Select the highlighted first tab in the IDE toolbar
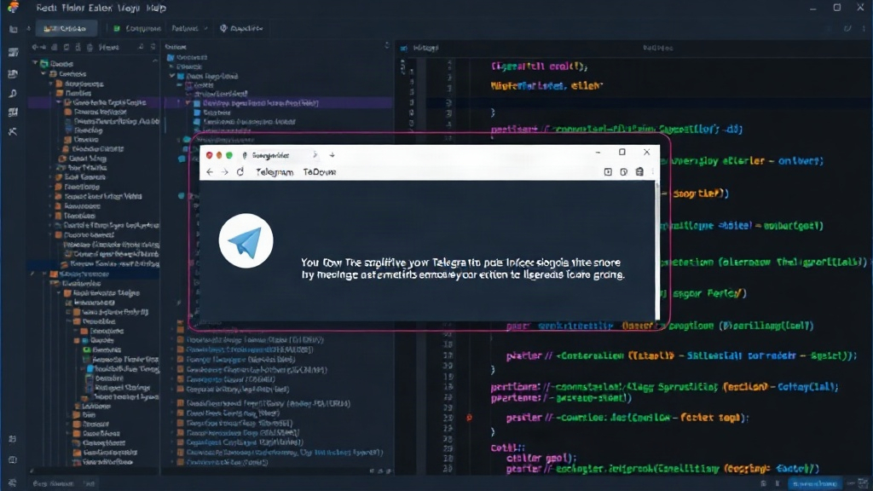873x491 pixels. click(x=66, y=28)
